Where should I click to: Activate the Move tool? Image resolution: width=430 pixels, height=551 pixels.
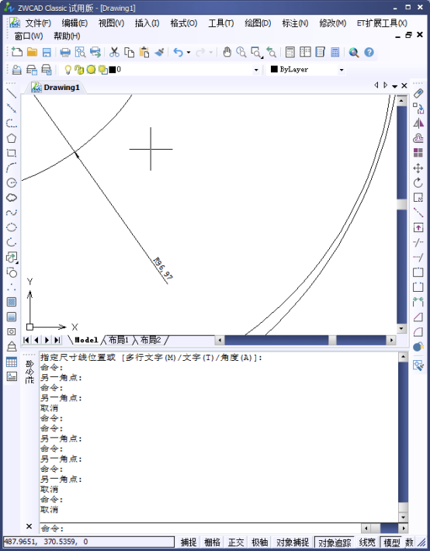(x=418, y=168)
